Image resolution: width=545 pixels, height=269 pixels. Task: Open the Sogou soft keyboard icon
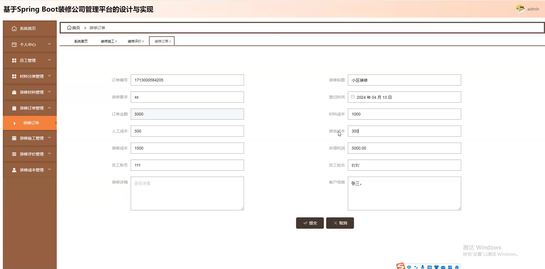pos(429,267)
